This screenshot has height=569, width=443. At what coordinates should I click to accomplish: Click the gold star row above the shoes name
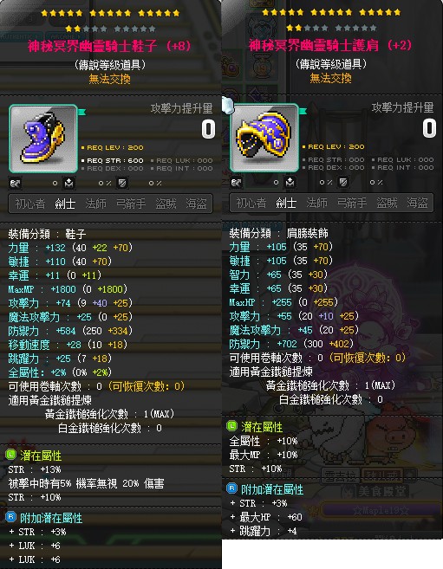110,14
